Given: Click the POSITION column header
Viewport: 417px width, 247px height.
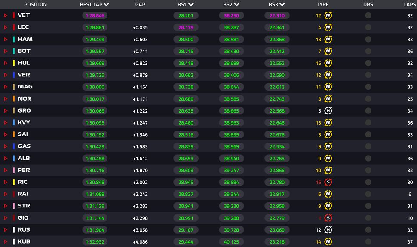Looking at the screenshot, I should pyautogui.click(x=35, y=5).
